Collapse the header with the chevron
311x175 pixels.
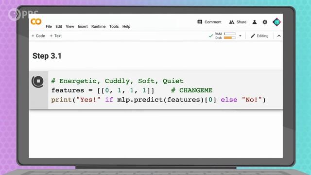point(279,36)
